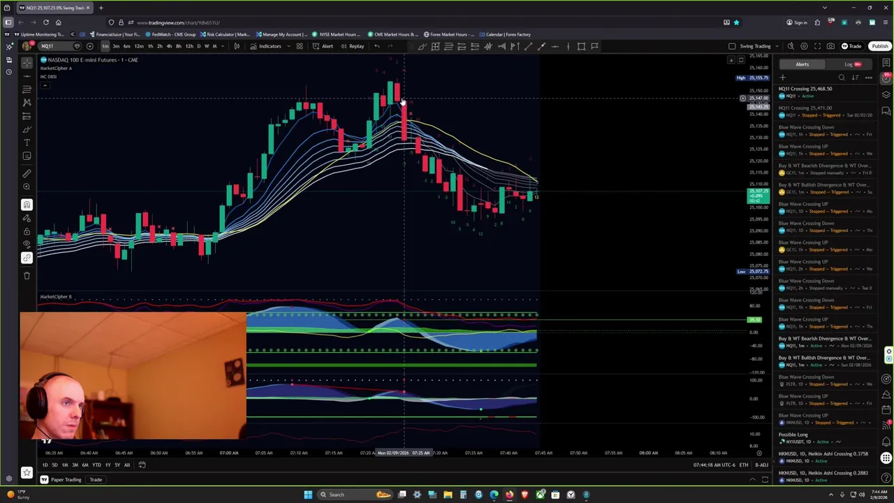The width and height of the screenshot is (894, 503).
Task: Select the horizontal line drawing shortcut
Action: [x=555, y=46]
